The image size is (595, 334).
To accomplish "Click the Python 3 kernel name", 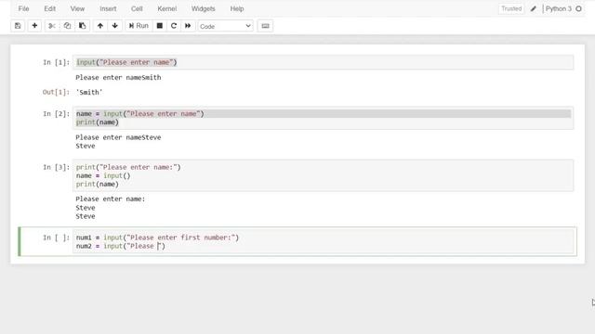I will [558, 8].
